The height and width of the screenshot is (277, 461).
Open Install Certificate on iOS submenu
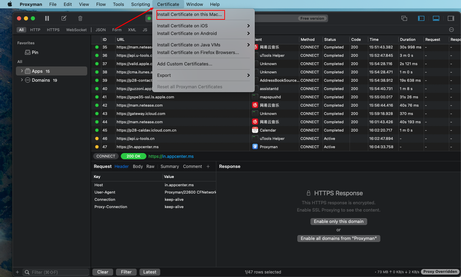pos(204,26)
